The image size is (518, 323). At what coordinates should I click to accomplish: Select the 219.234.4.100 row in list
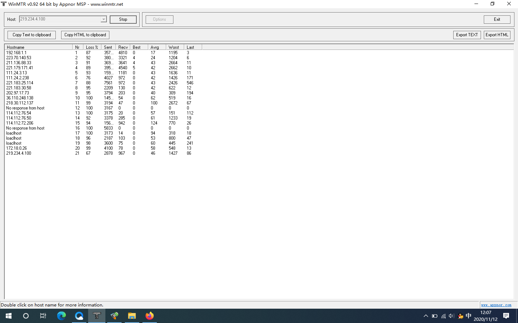tap(19, 153)
